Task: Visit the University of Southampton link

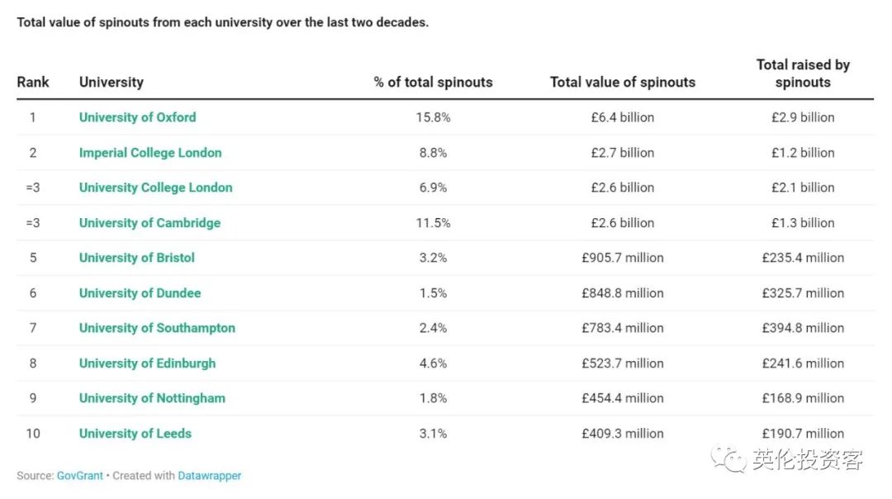Action: [157, 328]
